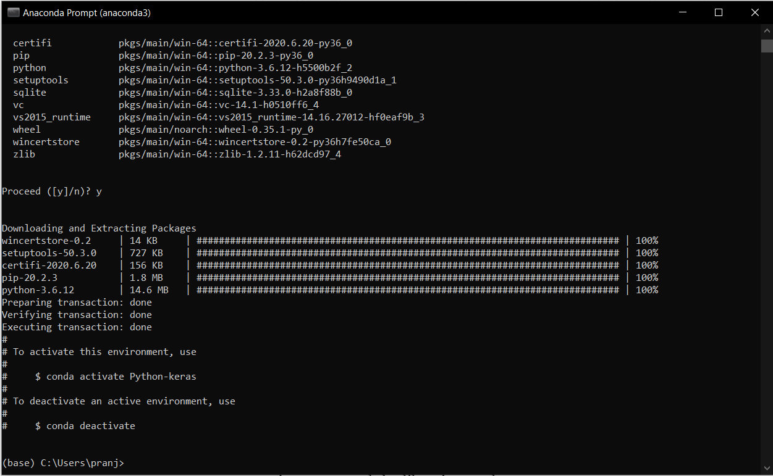Click the Anaconda Prompt title bar icon

(13, 12)
